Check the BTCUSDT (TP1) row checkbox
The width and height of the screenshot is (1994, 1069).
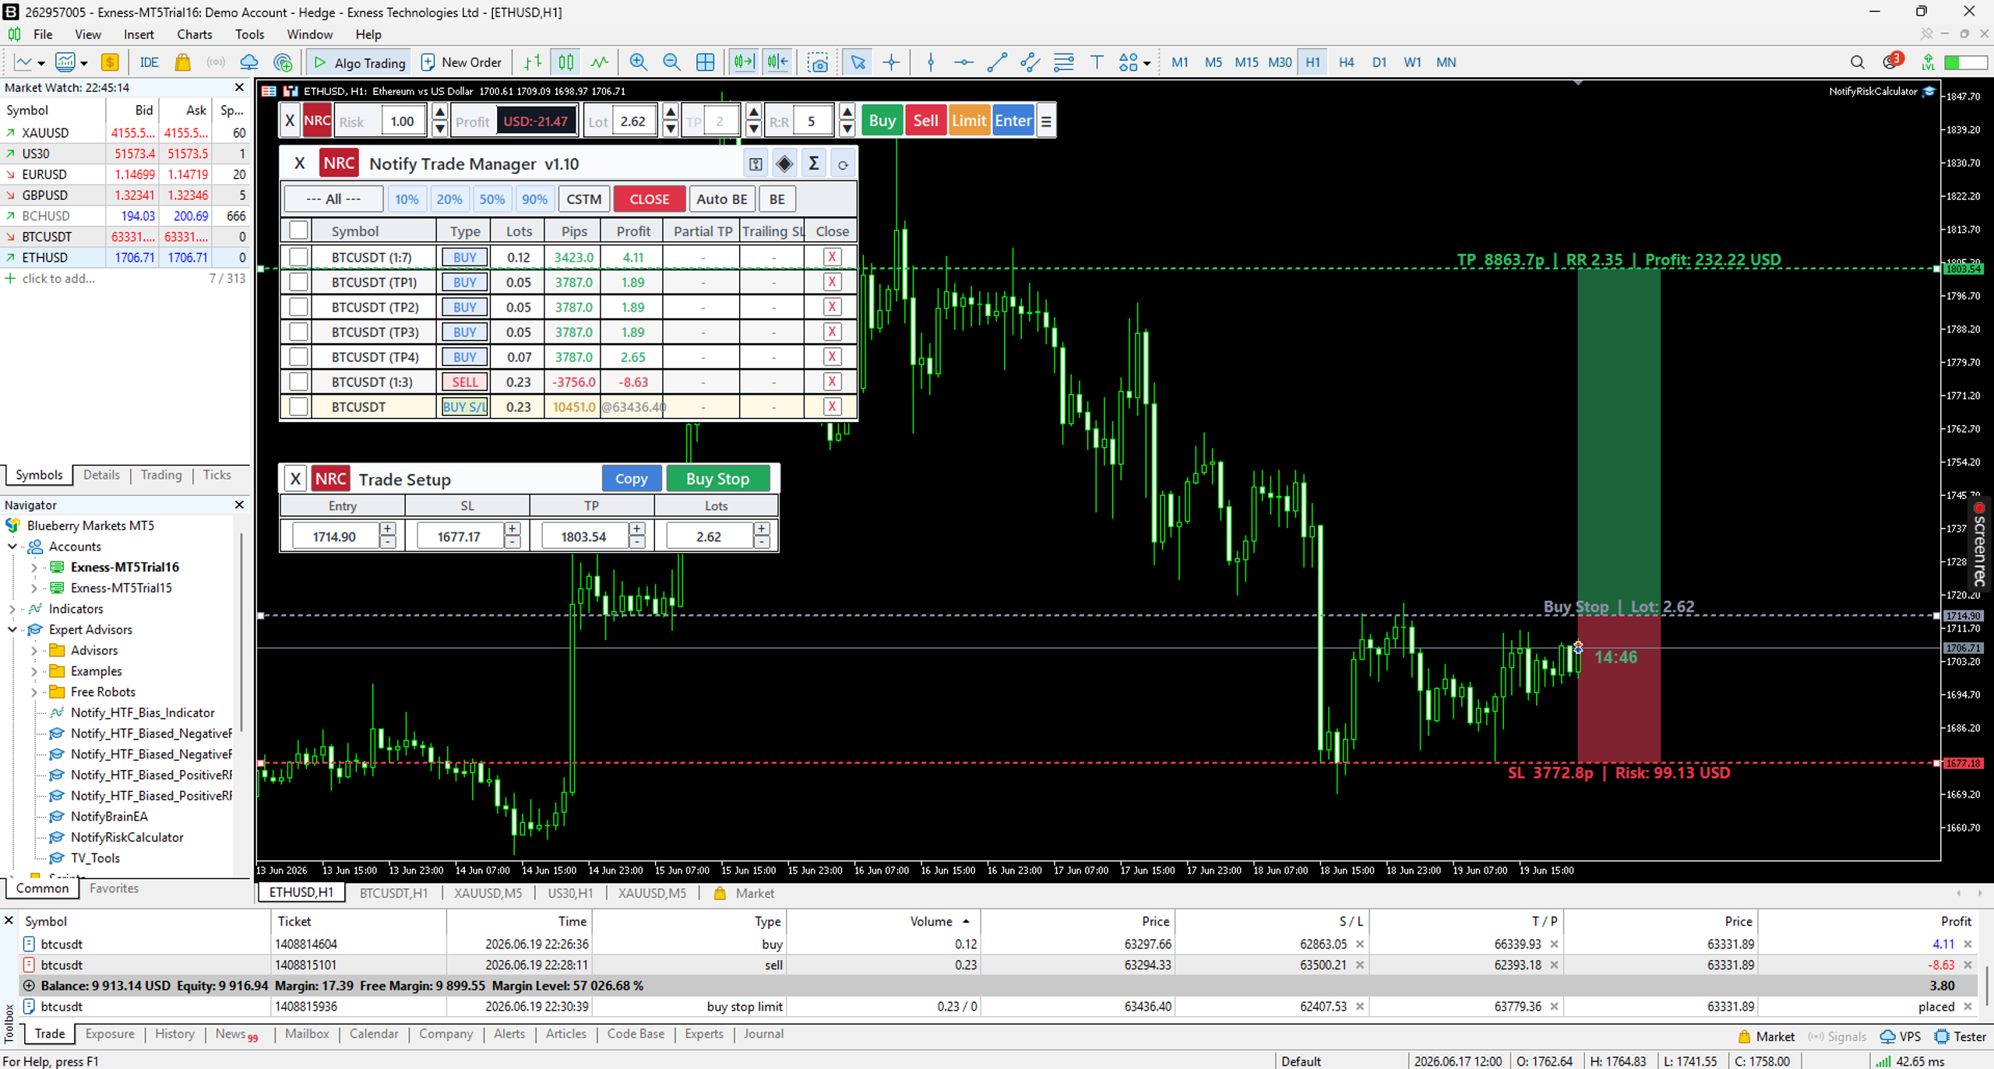(x=298, y=282)
